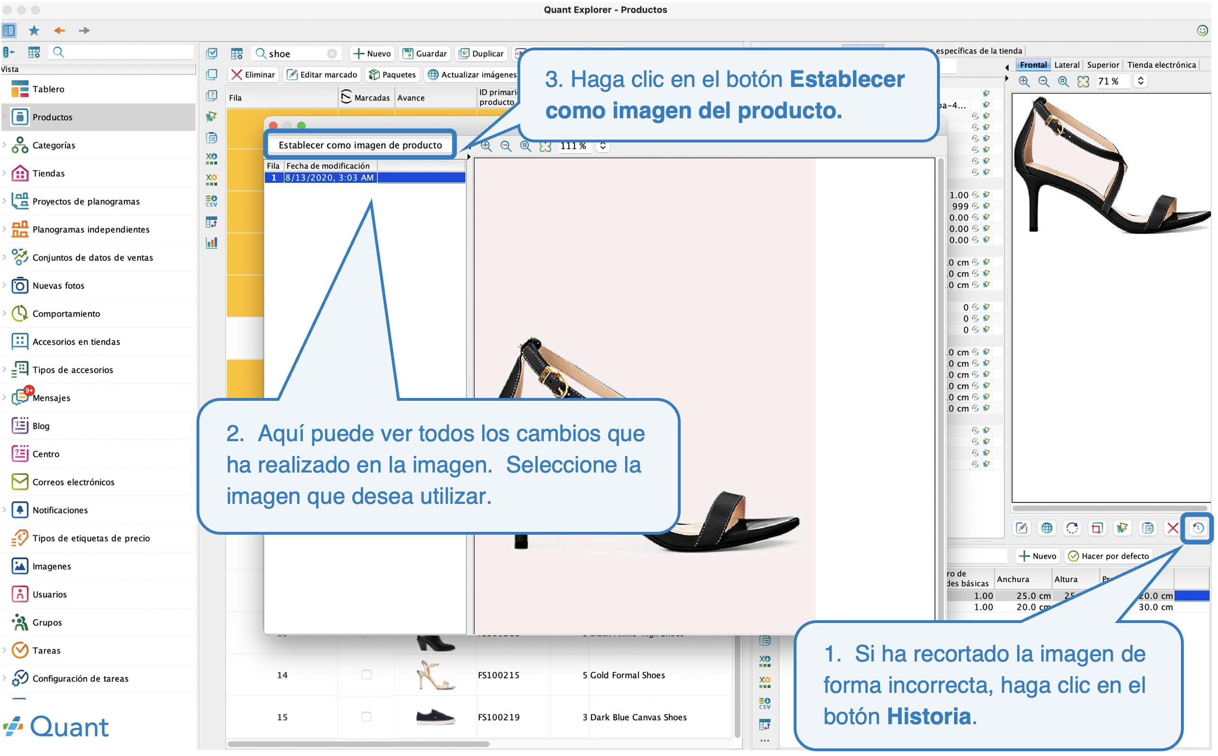The width and height of the screenshot is (1218, 756).
Task: Open the 111 % zoom stepper in dialog
Action: pos(603,145)
